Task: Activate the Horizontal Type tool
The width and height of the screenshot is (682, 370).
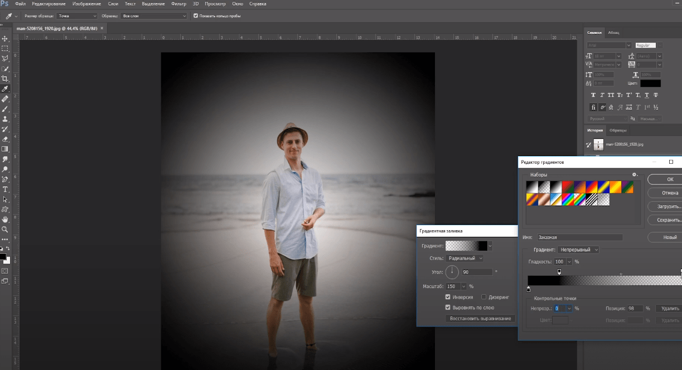Action: (x=5, y=189)
